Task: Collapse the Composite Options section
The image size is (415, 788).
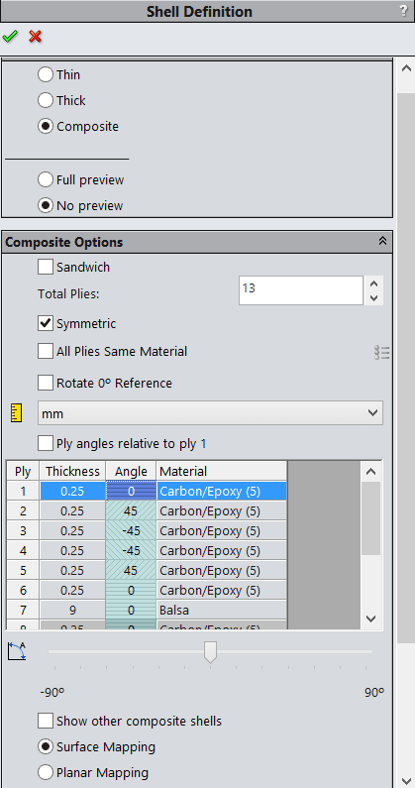Action: pos(383,242)
